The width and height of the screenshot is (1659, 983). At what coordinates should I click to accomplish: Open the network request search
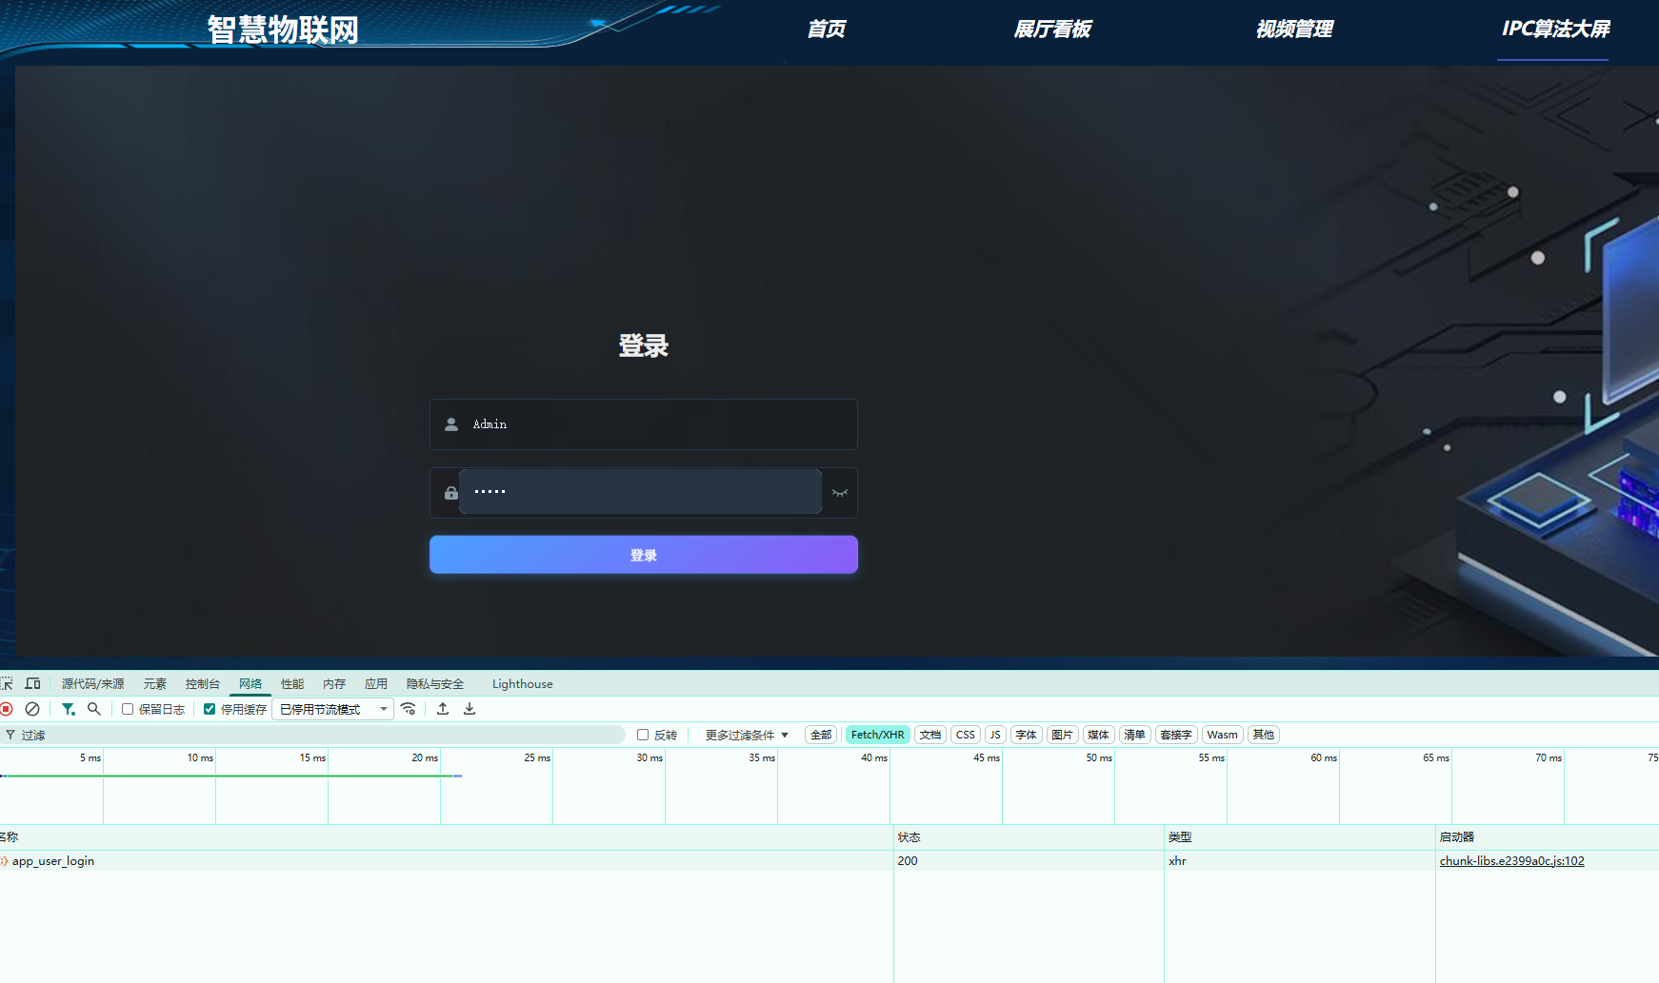tap(94, 709)
